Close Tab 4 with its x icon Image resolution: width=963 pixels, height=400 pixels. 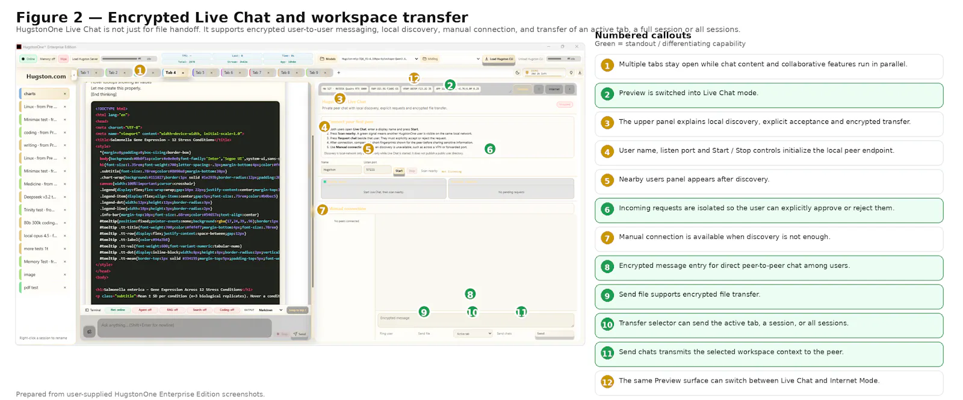(183, 73)
